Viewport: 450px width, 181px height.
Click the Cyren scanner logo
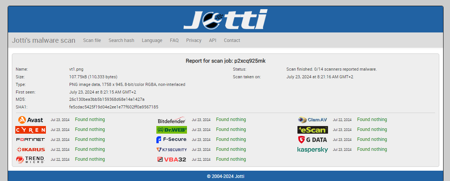31,130
